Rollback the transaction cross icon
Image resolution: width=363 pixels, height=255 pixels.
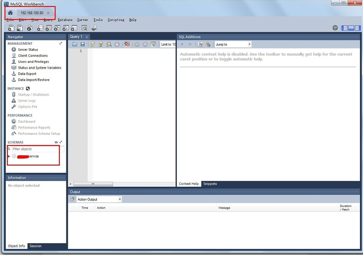(145, 44)
